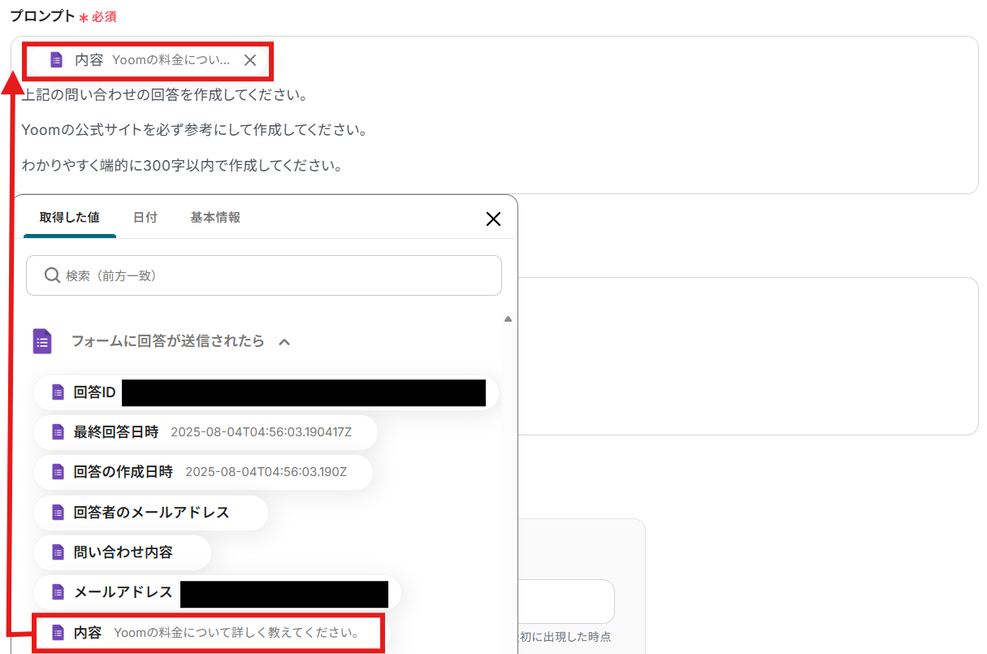Select the 最終回答日時 value chip
The width and height of the screenshot is (987, 654).
click(x=206, y=432)
